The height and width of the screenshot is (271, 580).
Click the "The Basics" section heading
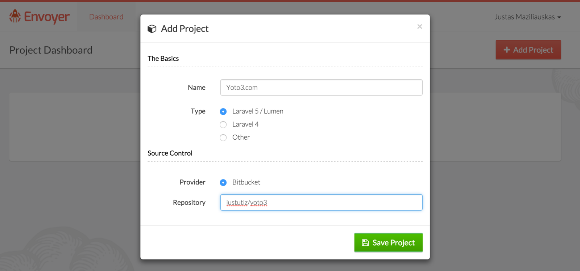pos(163,58)
